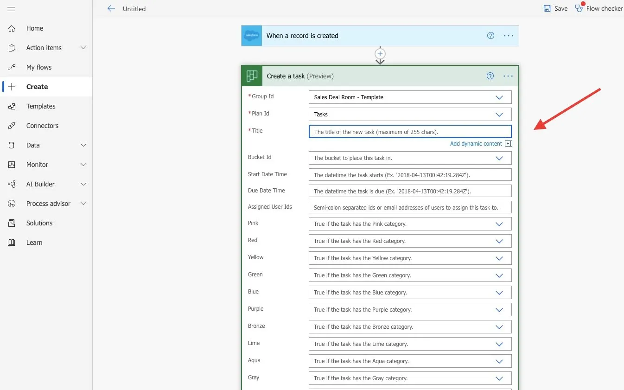Image resolution: width=624 pixels, height=390 pixels.
Task: Click the plus icon beside Add dynamic content
Action: click(509, 144)
